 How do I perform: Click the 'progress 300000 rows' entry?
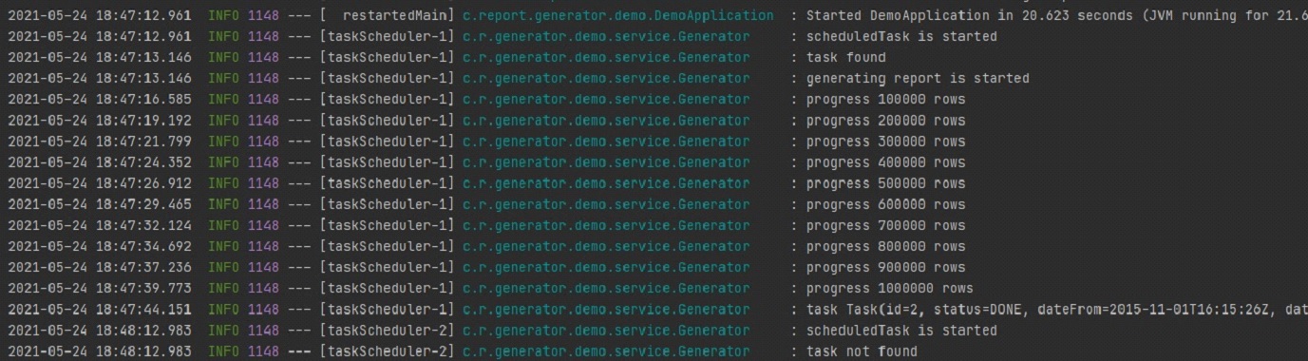tap(885, 142)
